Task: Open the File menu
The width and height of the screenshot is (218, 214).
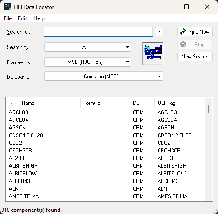Action: point(8,18)
